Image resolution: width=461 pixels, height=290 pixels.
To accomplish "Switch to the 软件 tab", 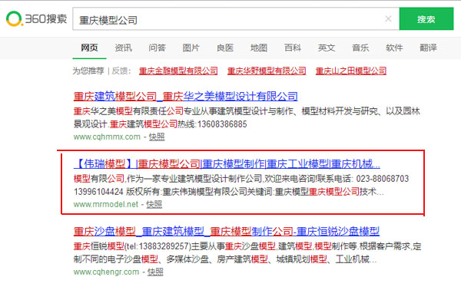I will [394, 48].
